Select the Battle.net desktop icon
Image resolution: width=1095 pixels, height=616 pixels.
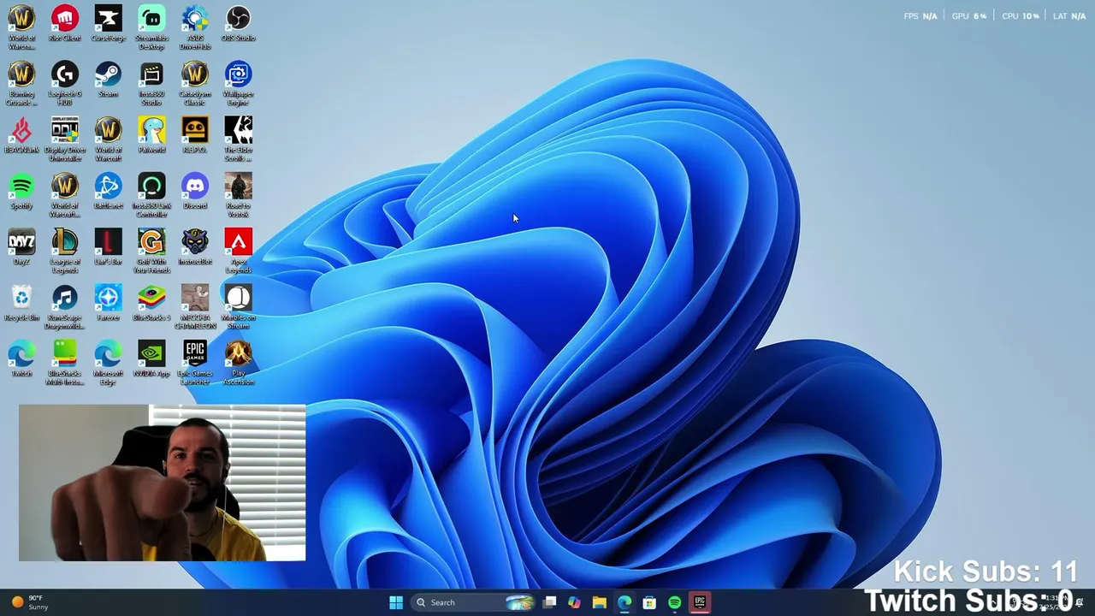coord(108,192)
